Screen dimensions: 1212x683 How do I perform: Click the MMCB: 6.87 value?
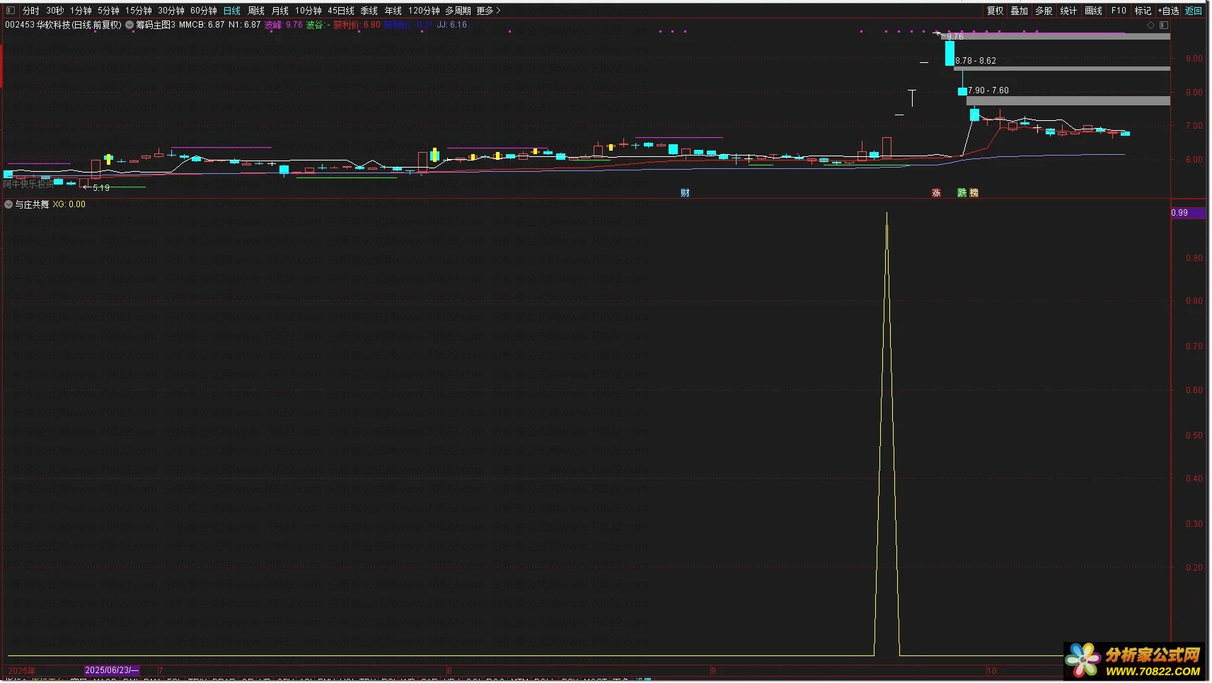tap(202, 25)
